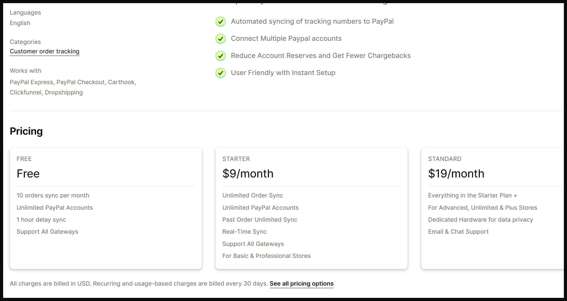Image resolution: width=567 pixels, height=301 pixels.
Task: Select the STARTER plan priced $9/month
Action: point(311,208)
